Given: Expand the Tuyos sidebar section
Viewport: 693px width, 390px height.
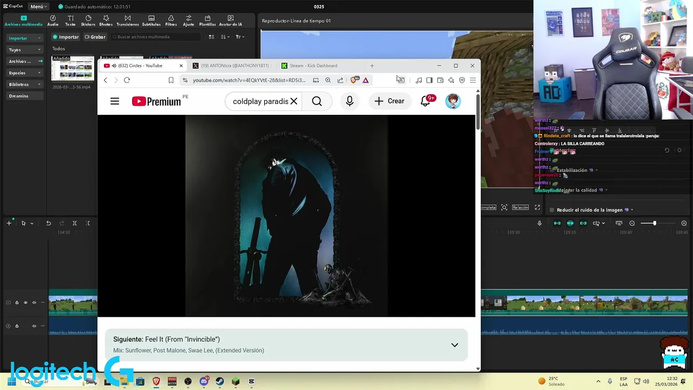Looking at the screenshot, I should click(24, 49).
